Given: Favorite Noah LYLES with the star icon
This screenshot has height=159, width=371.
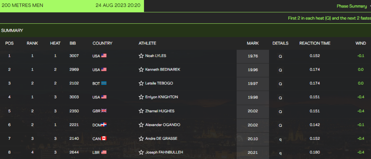Looking at the screenshot, I should [141, 56].
